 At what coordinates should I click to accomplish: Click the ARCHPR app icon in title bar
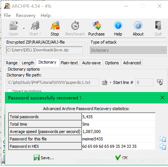(7, 6)
